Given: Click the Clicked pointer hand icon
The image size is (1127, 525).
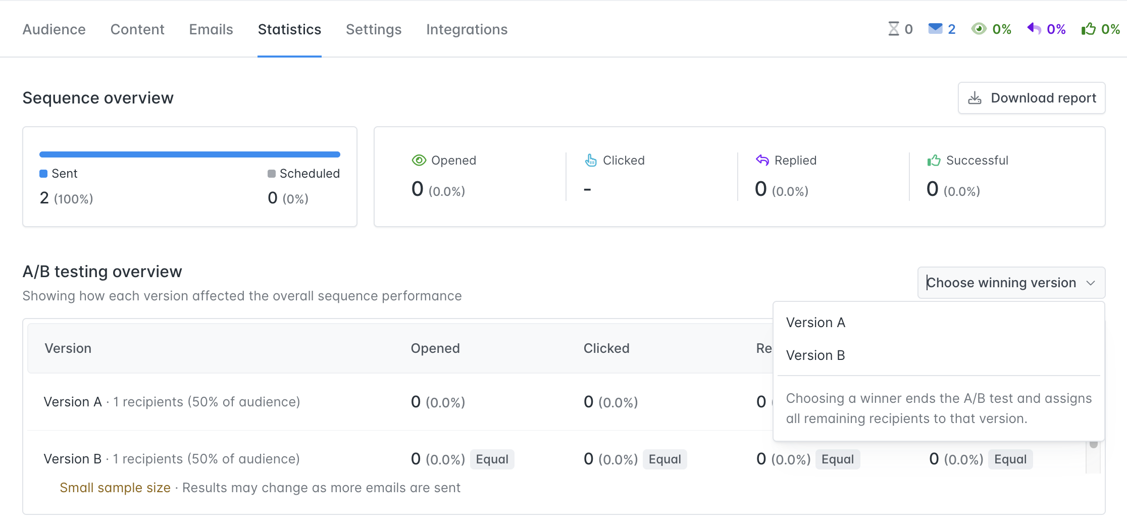Looking at the screenshot, I should (590, 161).
